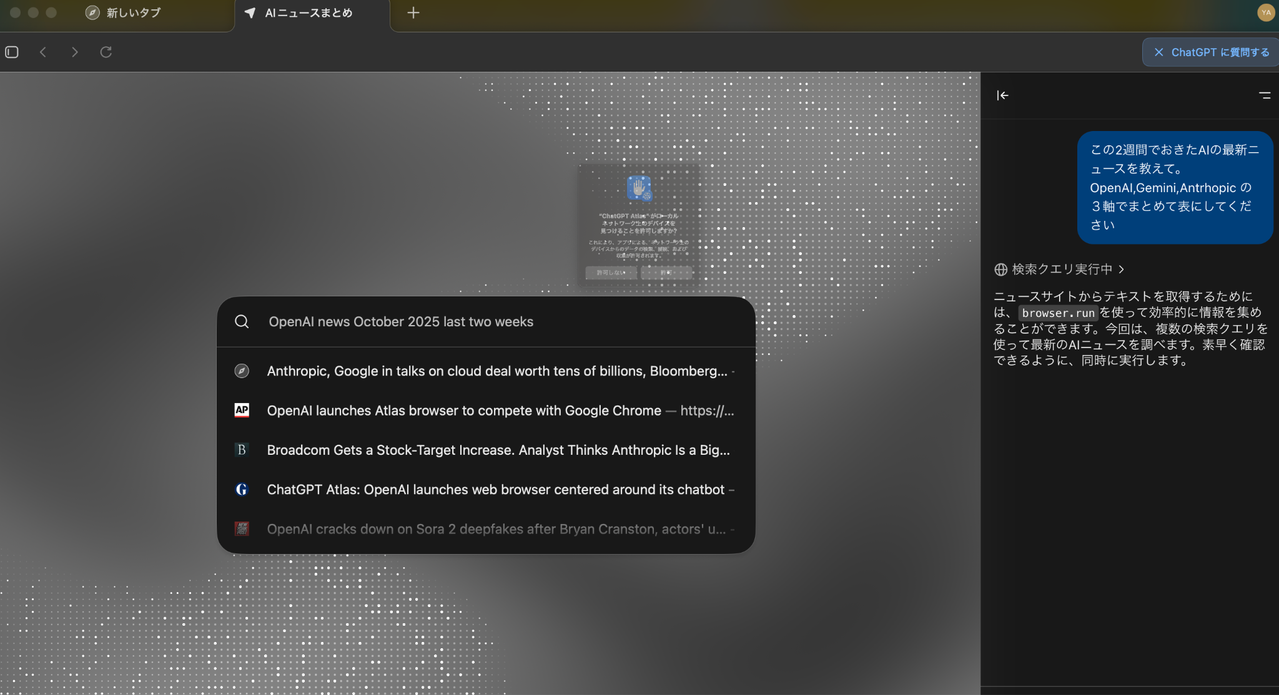Click the forward navigation arrow
The width and height of the screenshot is (1279, 695).
tap(75, 52)
